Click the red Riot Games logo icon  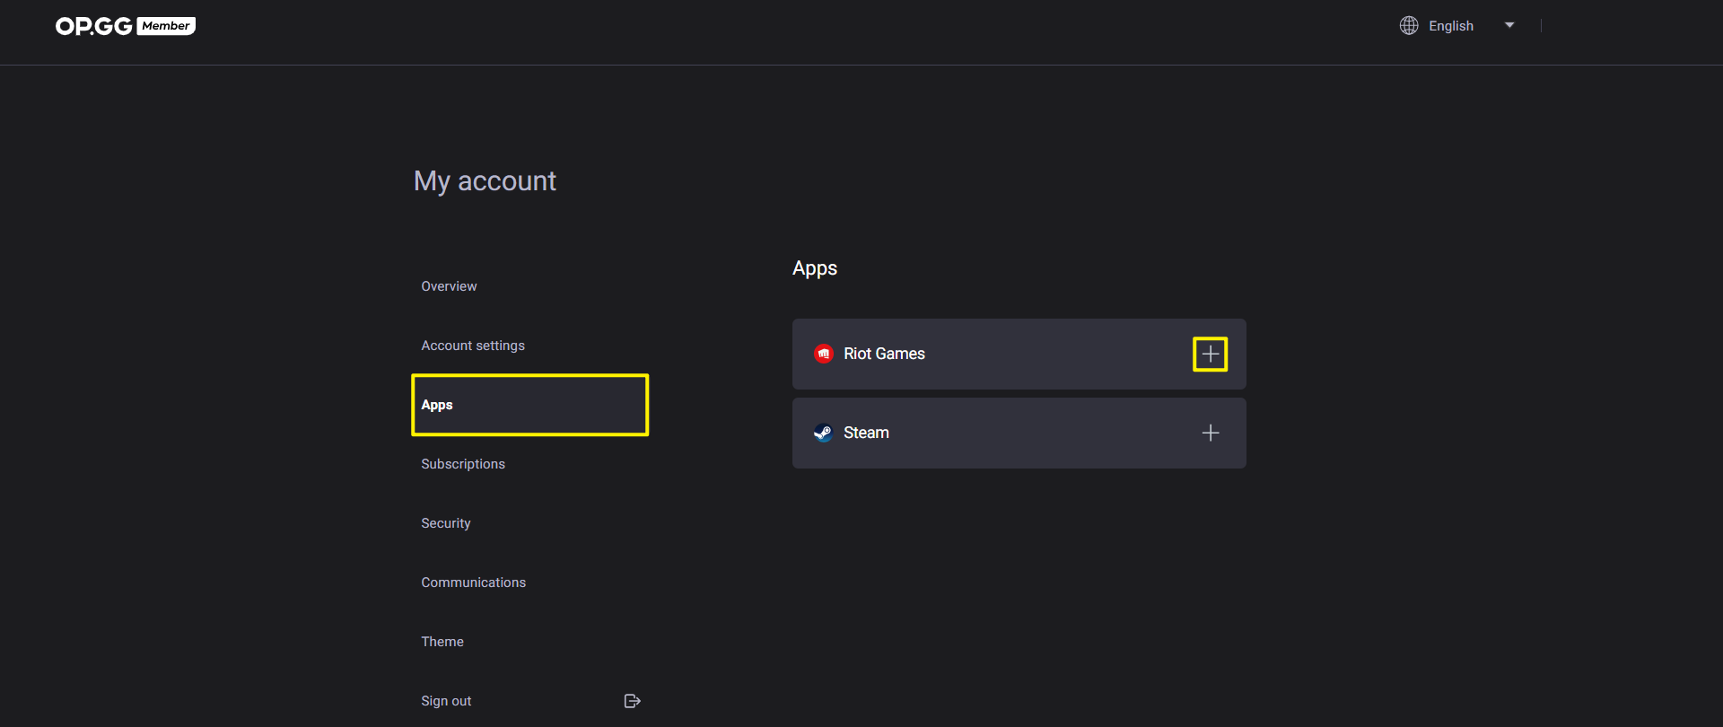point(823,354)
